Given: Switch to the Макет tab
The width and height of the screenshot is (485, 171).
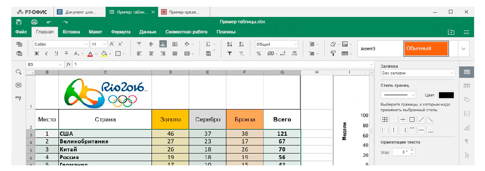Looking at the screenshot, I should [x=95, y=32].
